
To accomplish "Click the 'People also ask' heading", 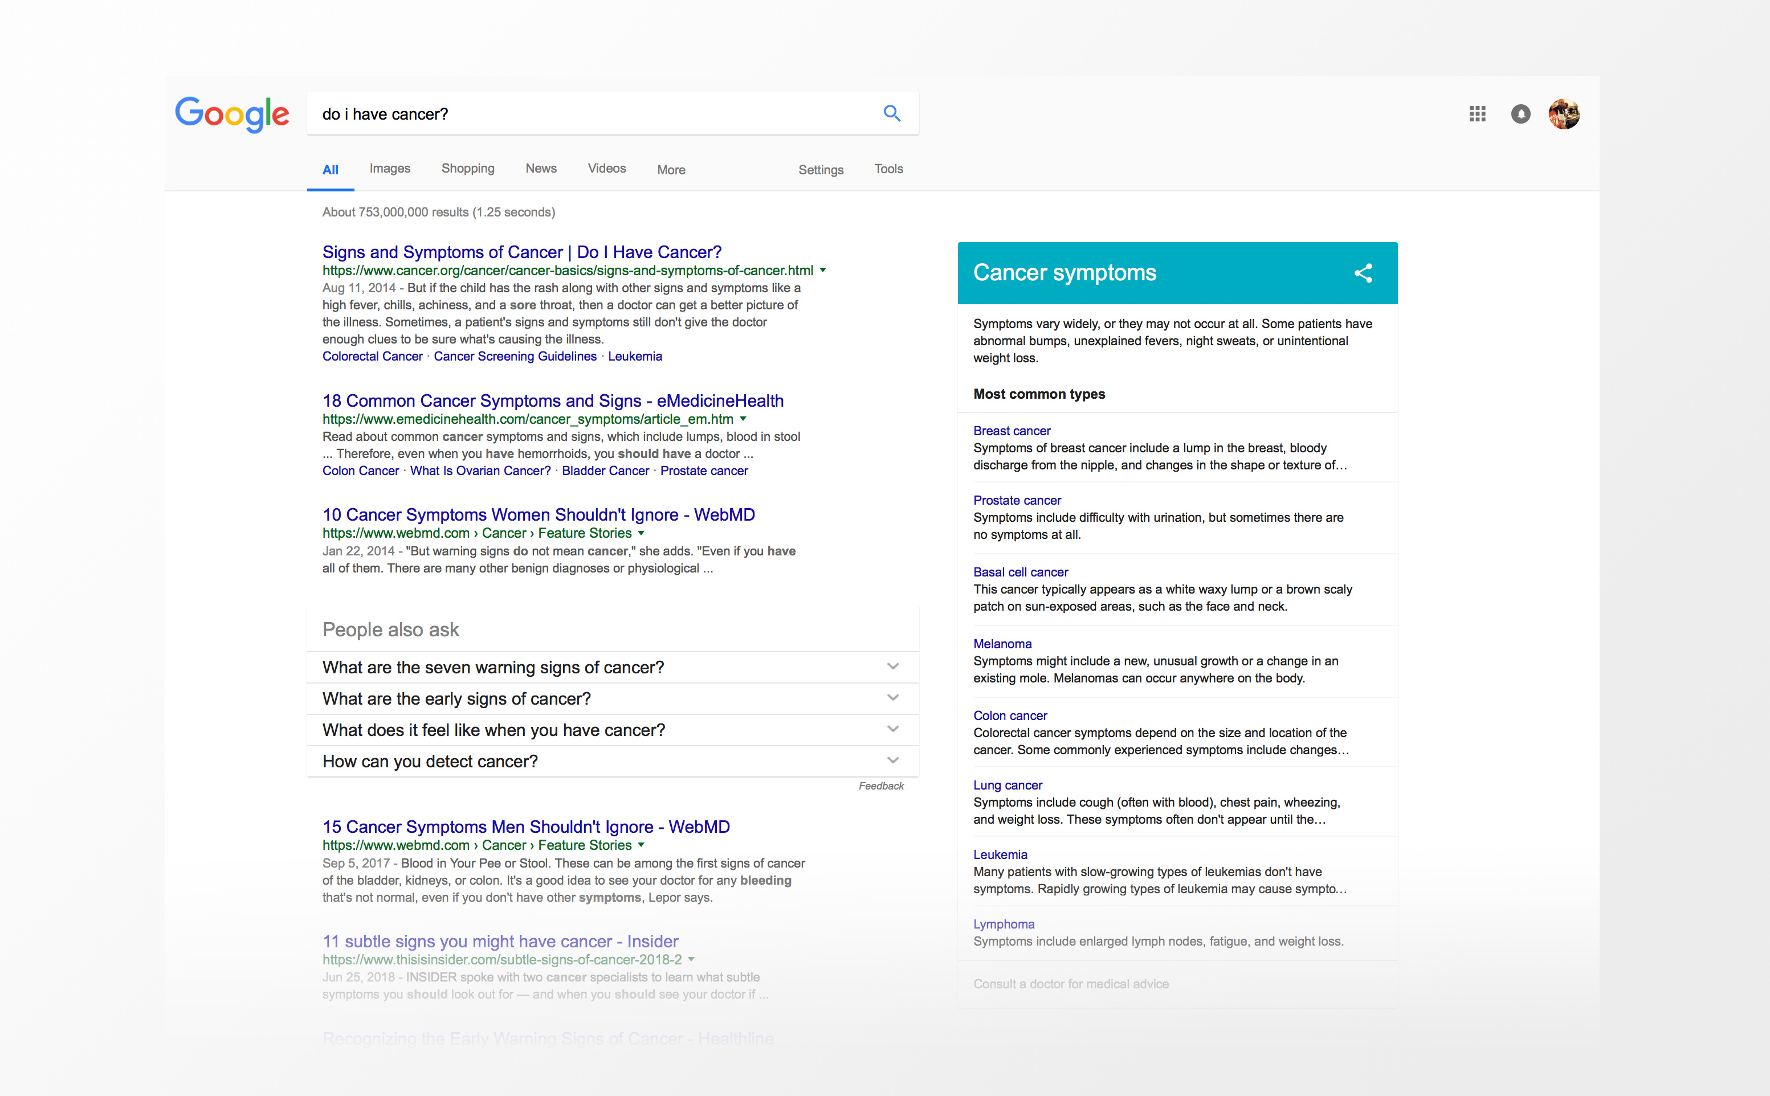I will [390, 629].
